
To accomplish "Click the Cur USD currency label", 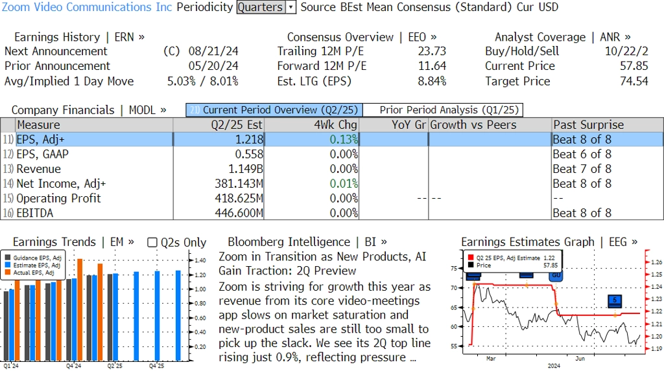I will tap(538, 7).
